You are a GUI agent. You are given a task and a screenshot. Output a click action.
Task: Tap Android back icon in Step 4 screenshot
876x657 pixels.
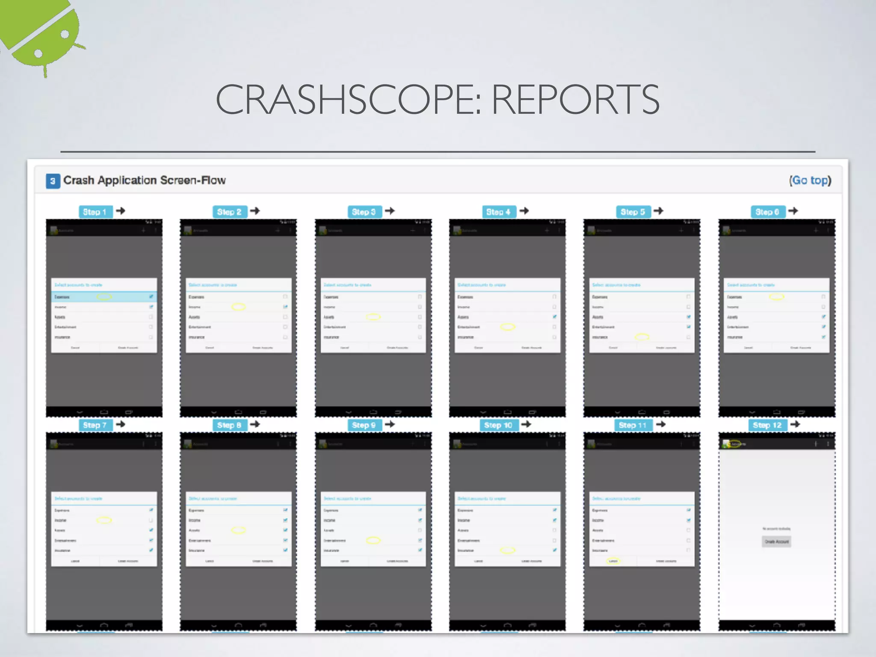(483, 412)
